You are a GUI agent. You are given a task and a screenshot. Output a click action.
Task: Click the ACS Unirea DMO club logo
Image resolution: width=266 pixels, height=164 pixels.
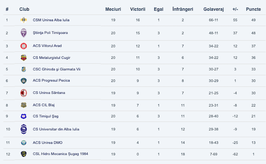tap(24, 142)
